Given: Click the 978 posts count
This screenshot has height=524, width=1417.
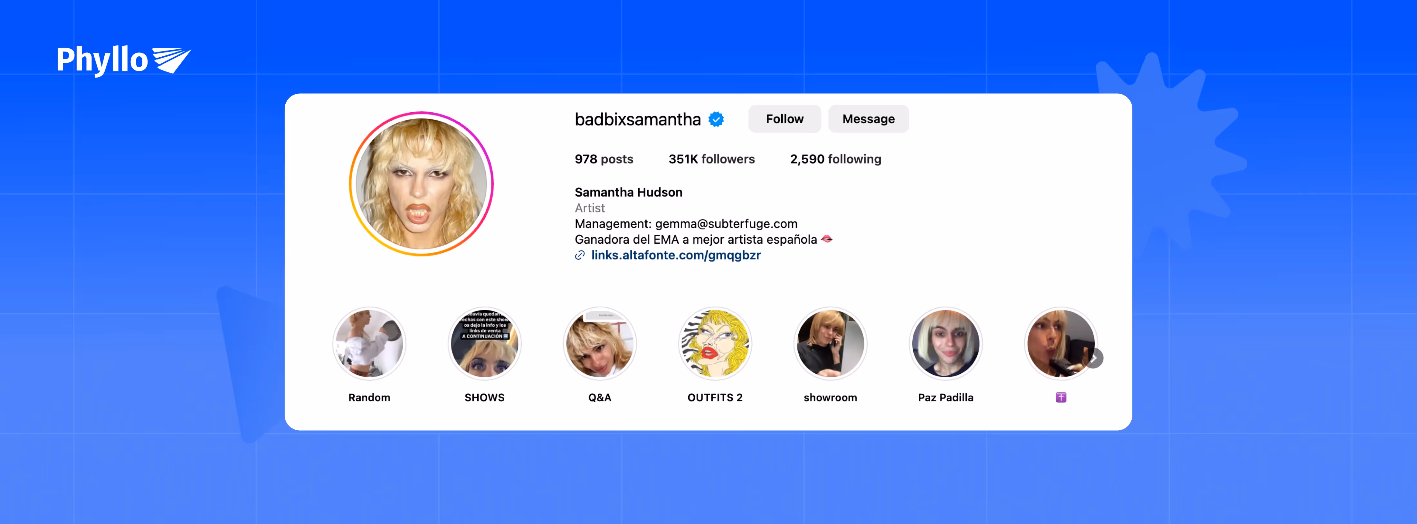Looking at the screenshot, I should (x=604, y=159).
